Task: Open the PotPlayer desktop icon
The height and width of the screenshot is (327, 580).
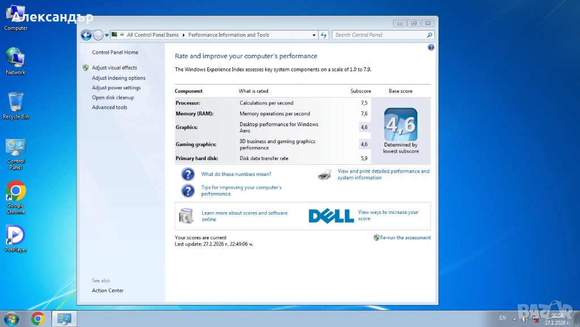Action: coord(16,238)
